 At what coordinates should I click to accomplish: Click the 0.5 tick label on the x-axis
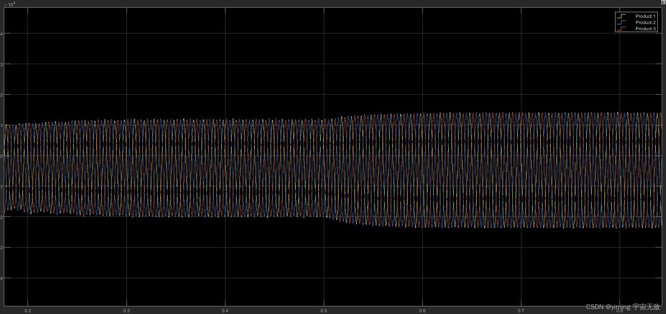tap(324, 310)
